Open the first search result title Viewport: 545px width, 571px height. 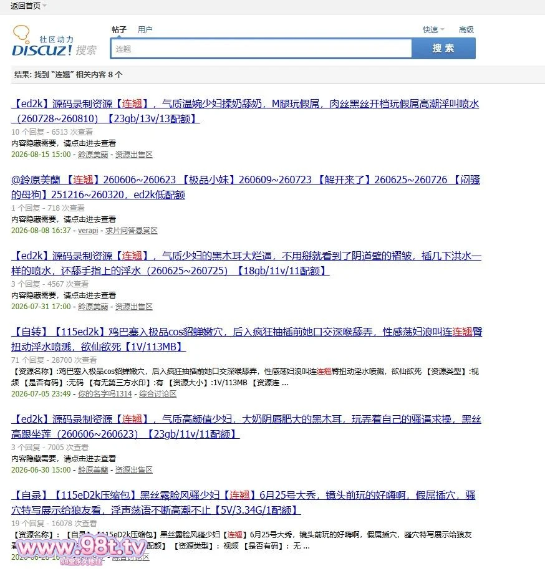(x=245, y=111)
